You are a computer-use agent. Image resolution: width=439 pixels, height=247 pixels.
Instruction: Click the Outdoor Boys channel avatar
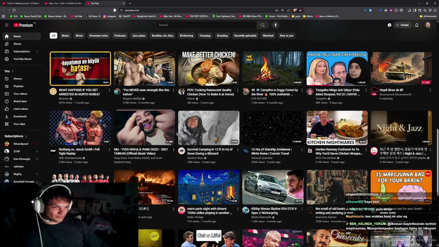tap(182, 151)
